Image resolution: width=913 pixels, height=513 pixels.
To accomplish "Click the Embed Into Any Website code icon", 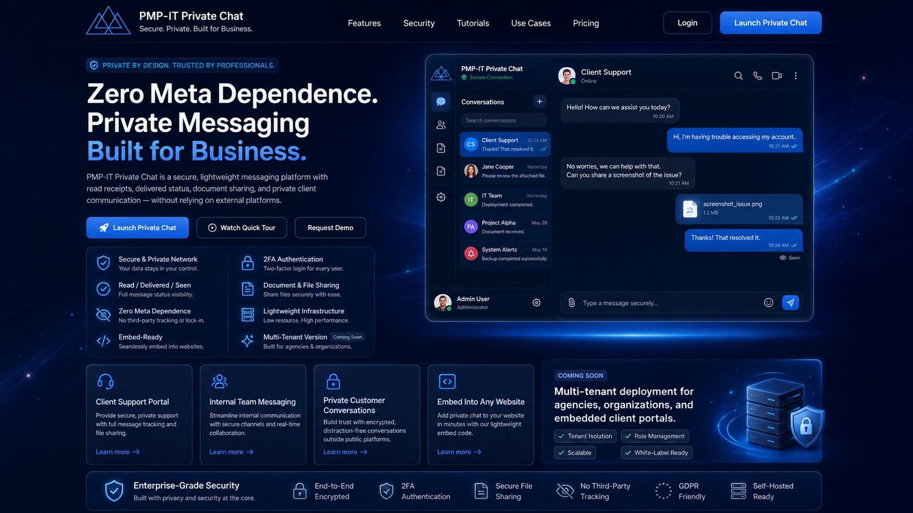I will pyautogui.click(x=447, y=381).
